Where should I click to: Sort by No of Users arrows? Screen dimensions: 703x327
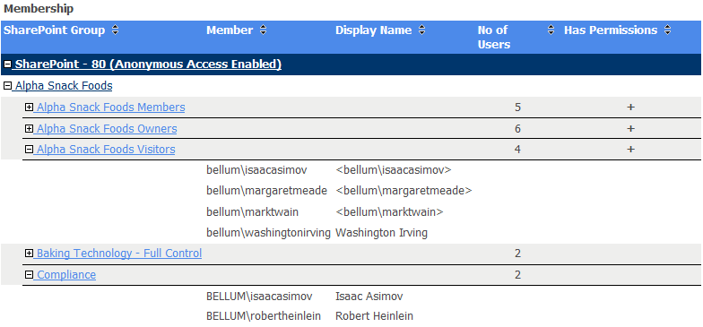[x=551, y=30]
